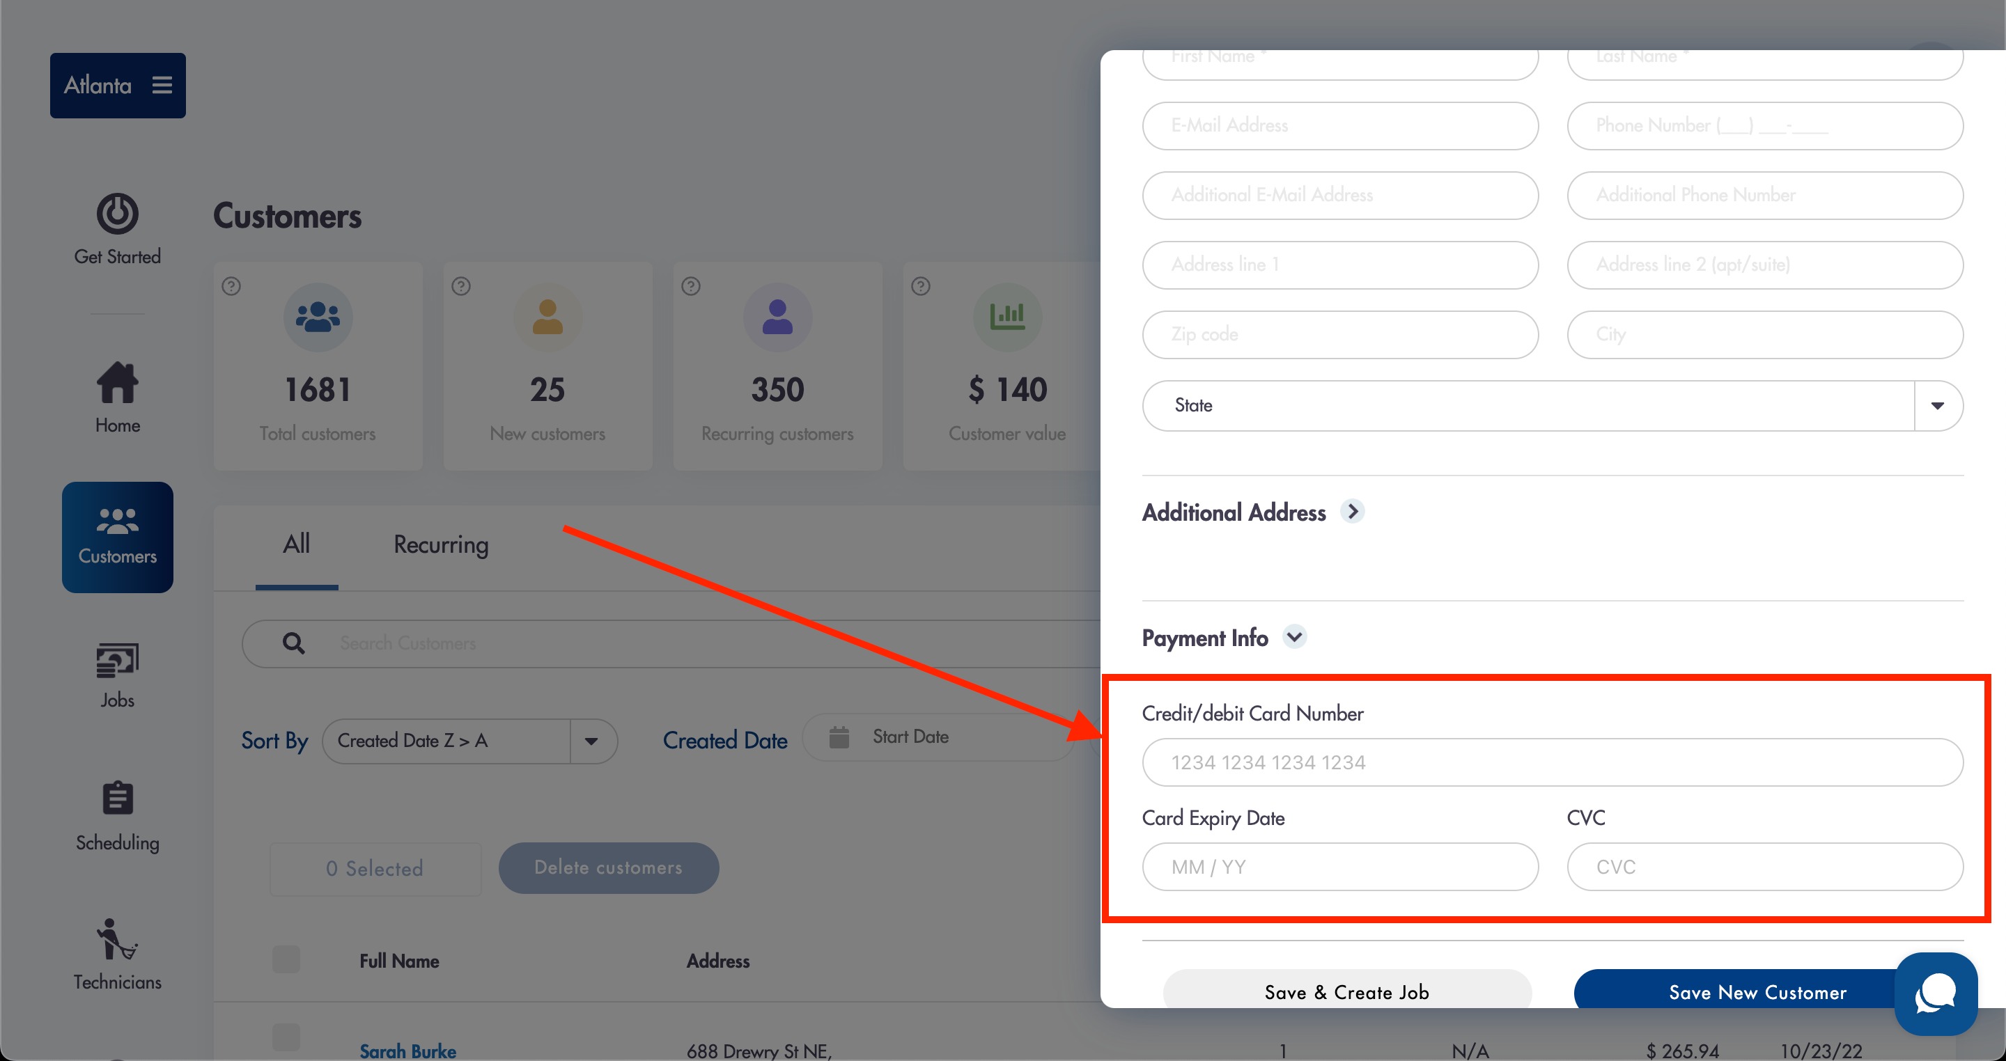Select the All customers tab
Image resolution: width=2006 pixels, height=1061 pixels.
click(296, 543)
